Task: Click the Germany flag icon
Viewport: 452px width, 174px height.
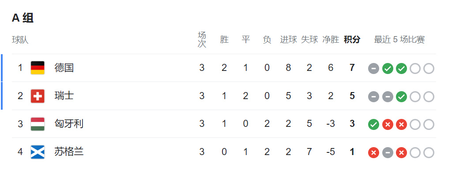Action: tap(38, 68)
